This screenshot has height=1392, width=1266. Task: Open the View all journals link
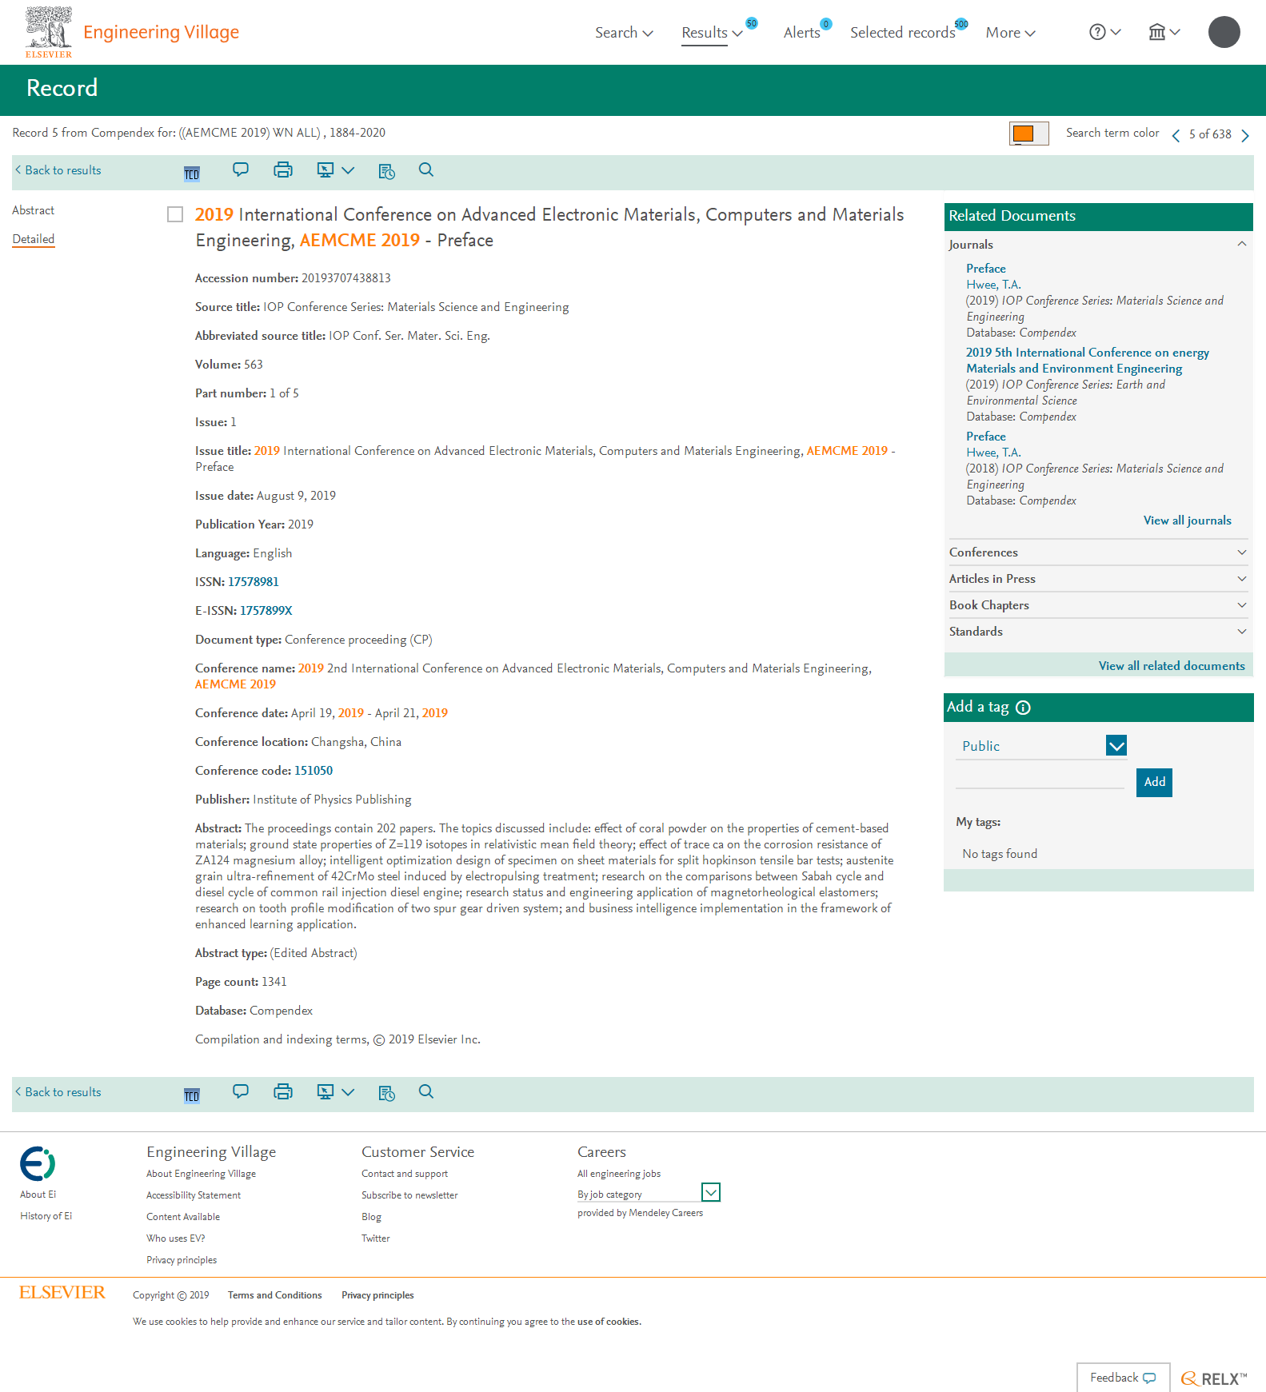coord(1188,521)
